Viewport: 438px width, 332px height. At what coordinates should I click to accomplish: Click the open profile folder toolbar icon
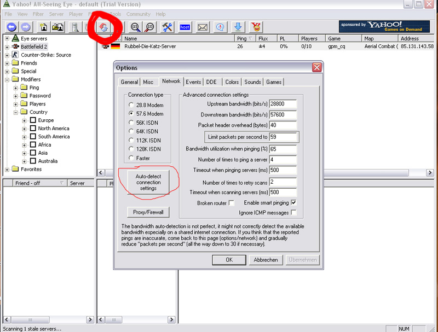[x=58, y=27]
